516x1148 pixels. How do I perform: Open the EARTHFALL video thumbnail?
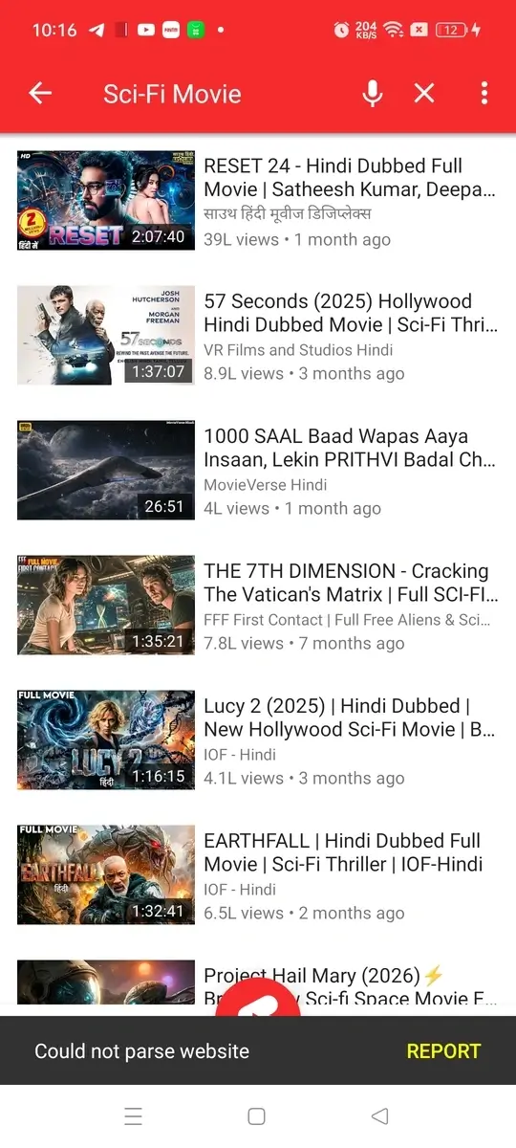click(106, 874)
